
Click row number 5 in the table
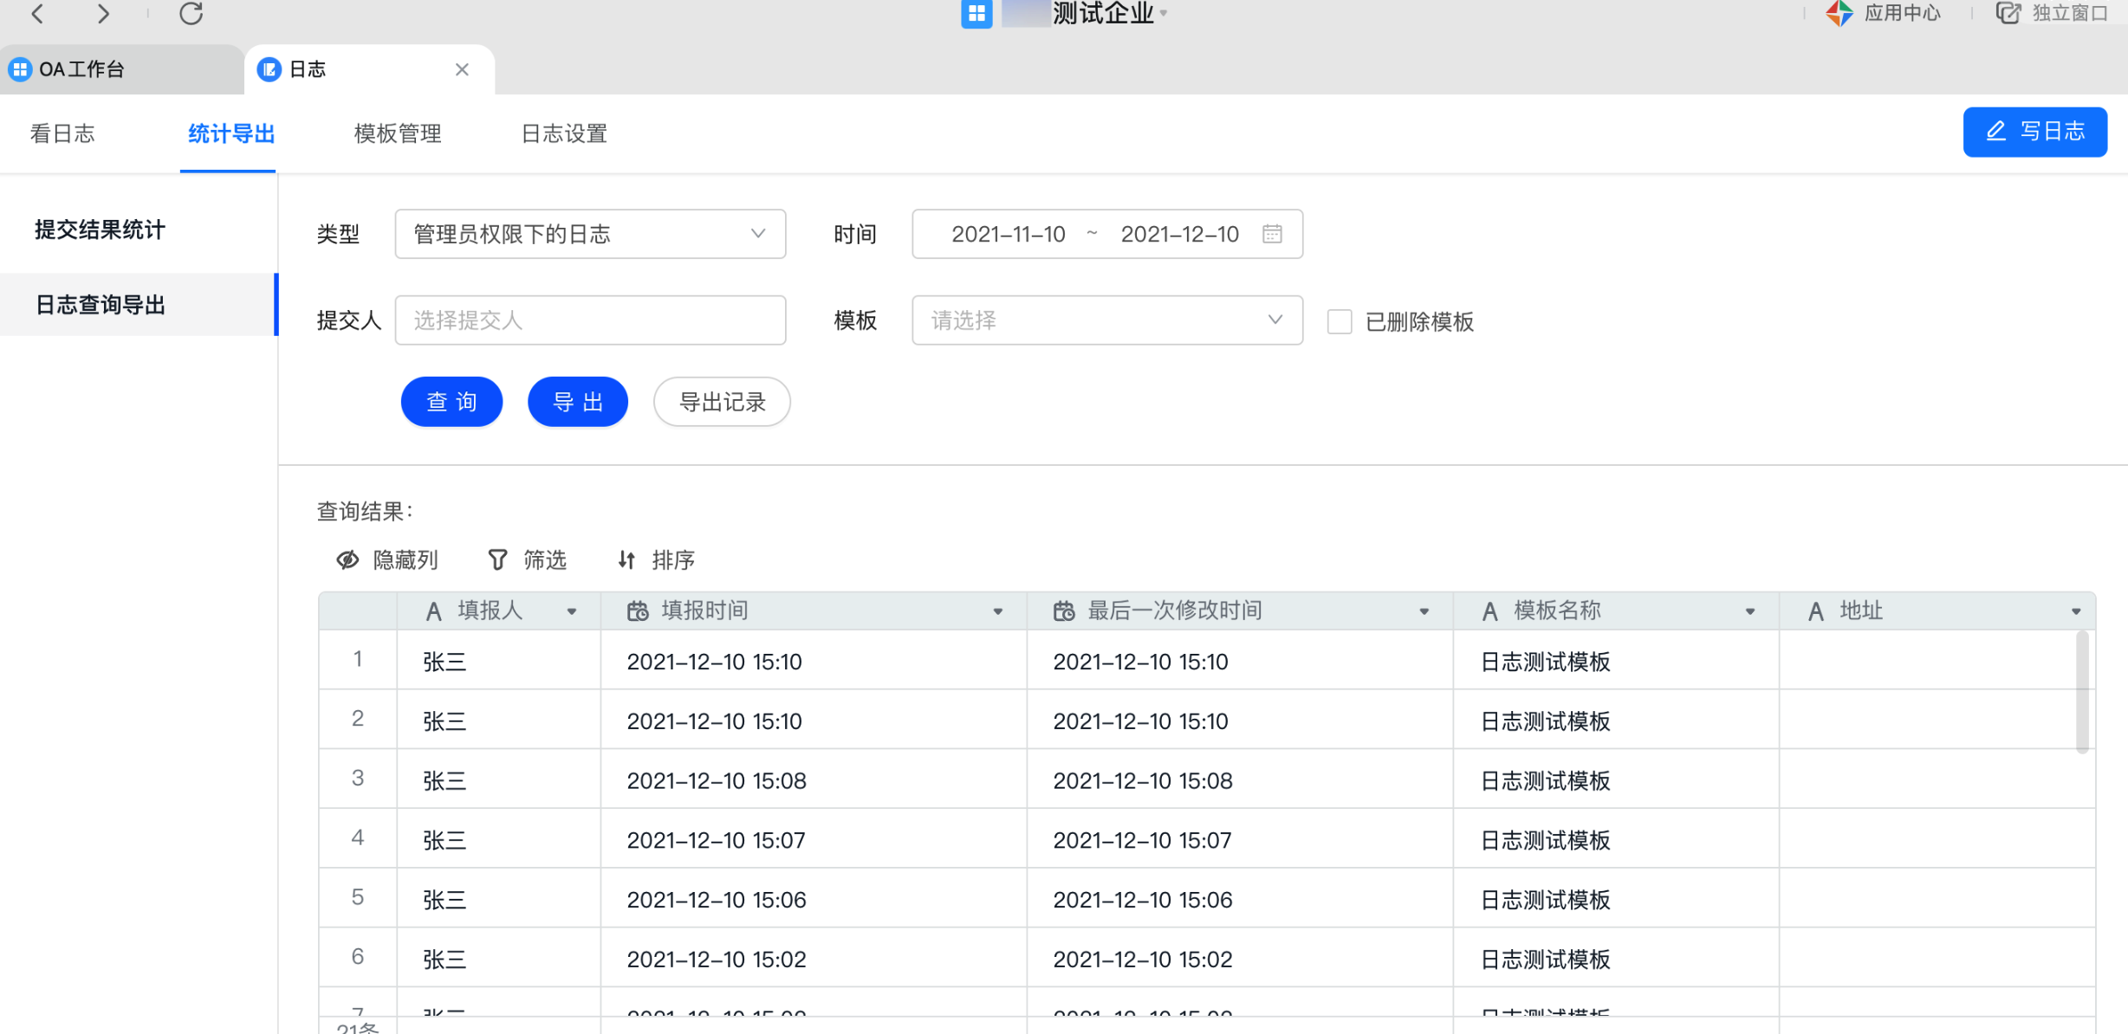[357, 897]
